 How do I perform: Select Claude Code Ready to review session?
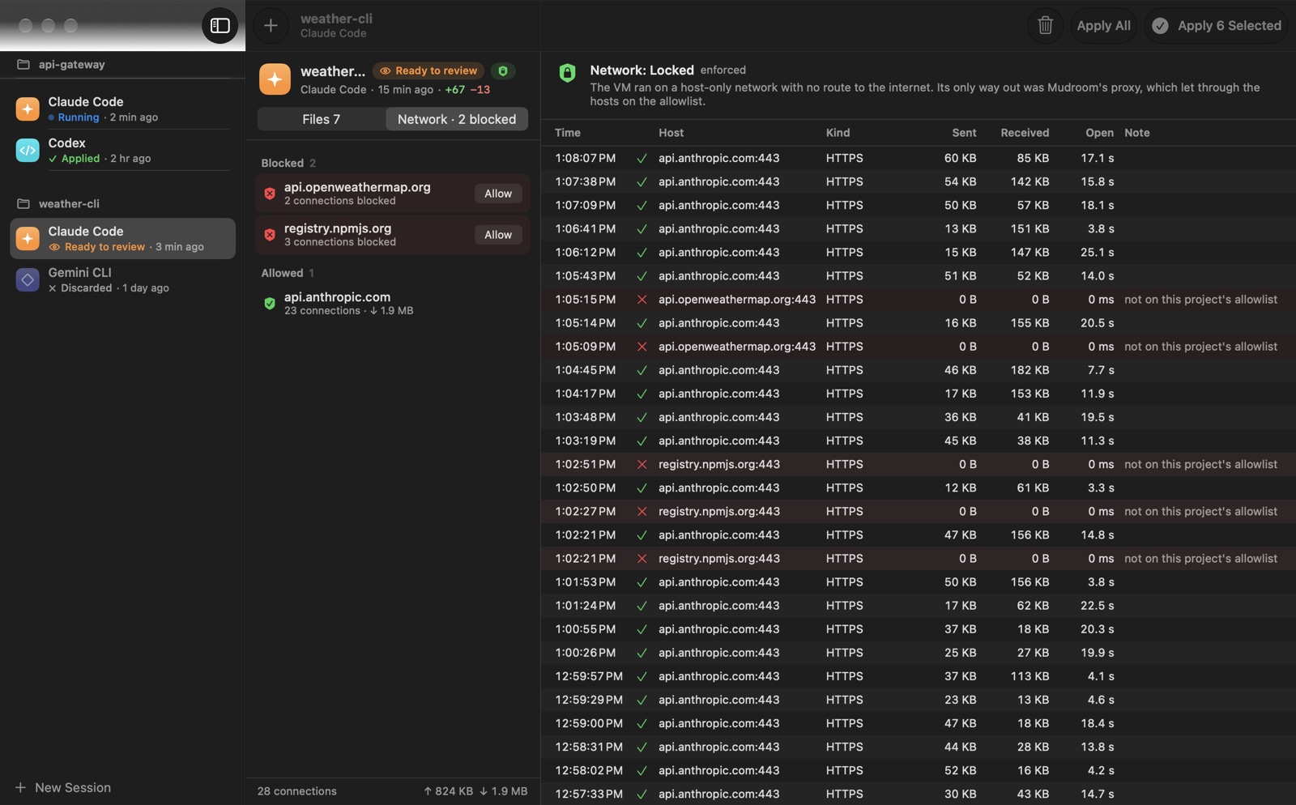[x=122, y=239]
